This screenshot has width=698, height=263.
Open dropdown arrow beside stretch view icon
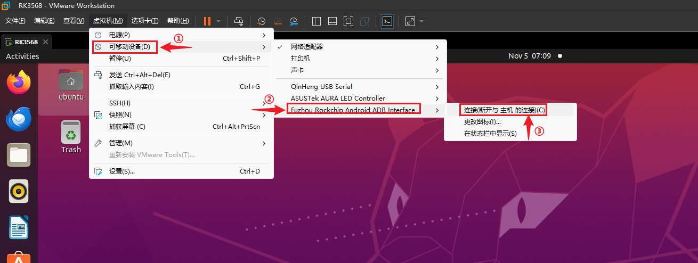421,21
